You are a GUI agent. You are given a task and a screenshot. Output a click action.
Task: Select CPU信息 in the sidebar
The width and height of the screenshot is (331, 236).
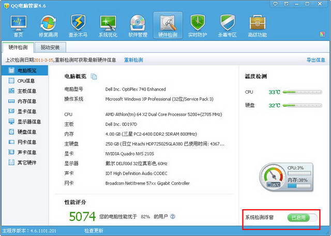click(x=26, y=81)
